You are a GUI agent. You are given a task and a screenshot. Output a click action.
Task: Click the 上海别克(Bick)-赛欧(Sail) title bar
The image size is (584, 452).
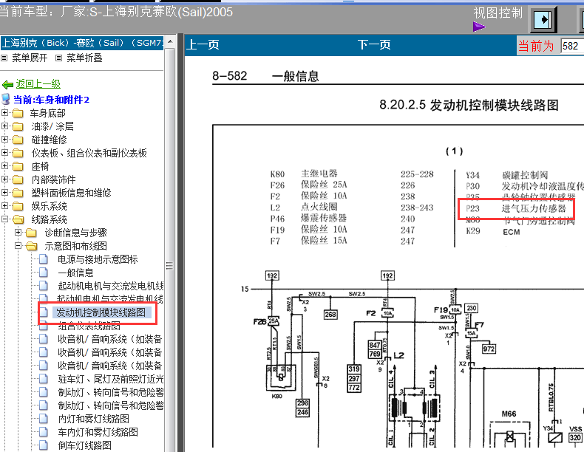point(82,43)
